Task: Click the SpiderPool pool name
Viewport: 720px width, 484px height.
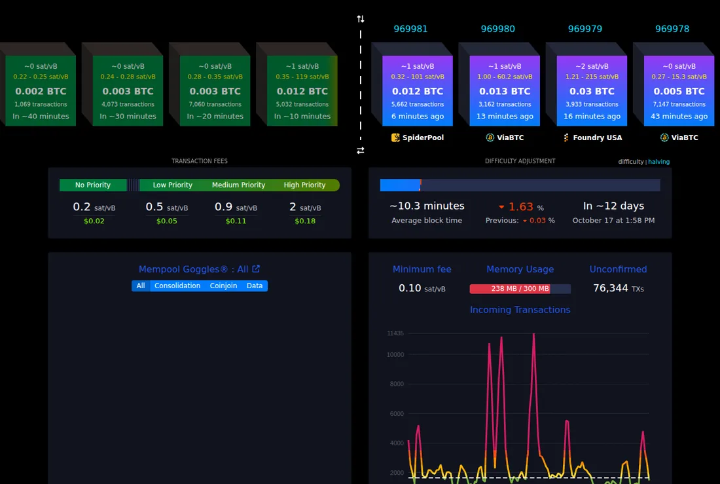Action: point(423,138)
